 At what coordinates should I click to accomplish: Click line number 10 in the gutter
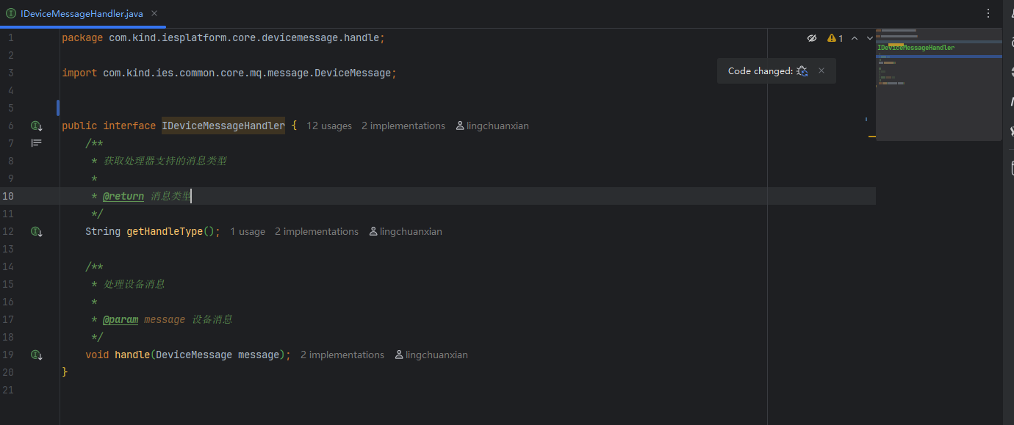point(8,196)
